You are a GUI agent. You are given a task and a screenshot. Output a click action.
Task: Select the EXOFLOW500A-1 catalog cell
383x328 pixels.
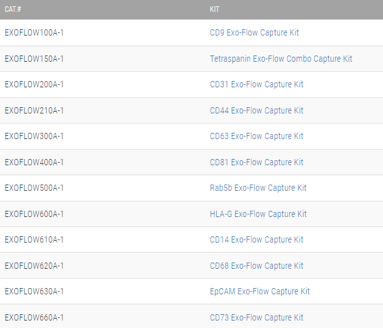(34, 188)
